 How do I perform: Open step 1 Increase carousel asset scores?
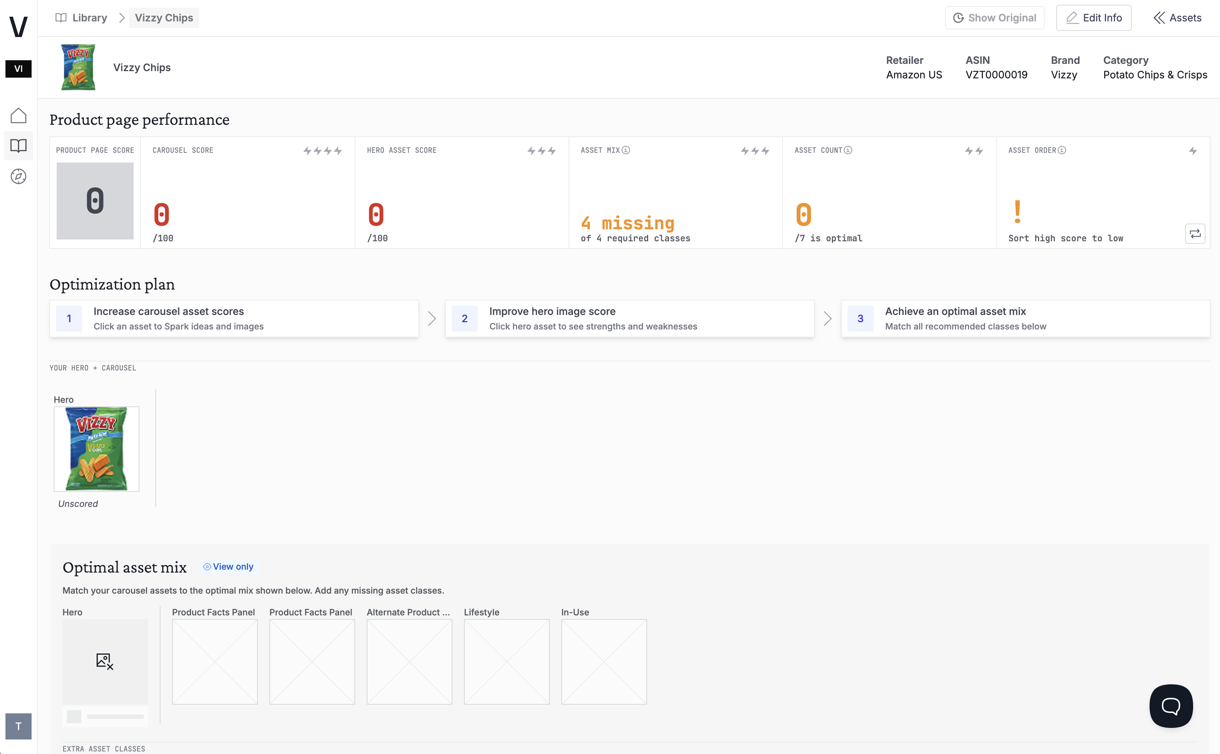(x=234, y=319)
